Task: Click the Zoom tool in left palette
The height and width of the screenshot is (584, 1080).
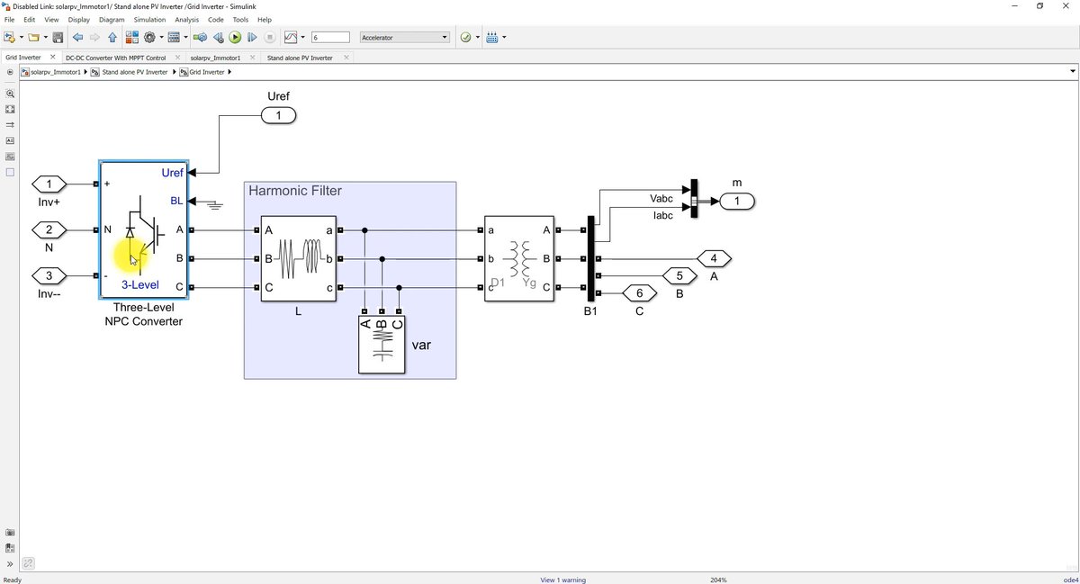Action: point(10,94)
